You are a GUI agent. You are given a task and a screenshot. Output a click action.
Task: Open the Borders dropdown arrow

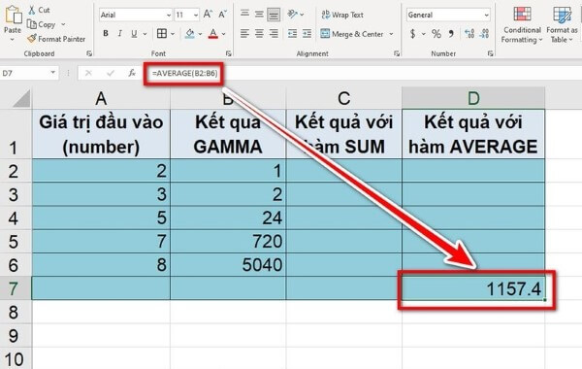click(173, 34)
